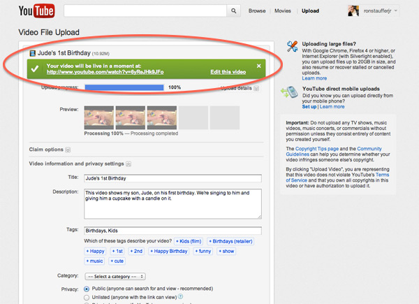Select the Public privacy radio button
Screen dimensions: 419x304
(87, 287)
